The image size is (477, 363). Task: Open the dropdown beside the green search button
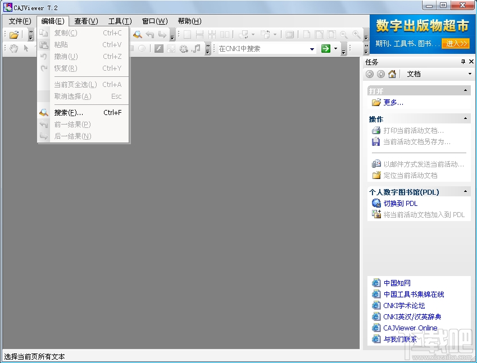[335, 48]
